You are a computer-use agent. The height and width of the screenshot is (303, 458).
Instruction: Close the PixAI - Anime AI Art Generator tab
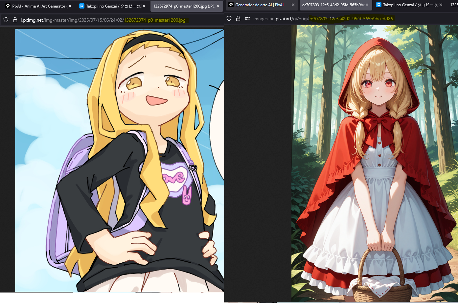pos(70,6)
